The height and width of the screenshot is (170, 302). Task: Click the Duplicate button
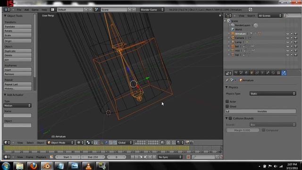pyautogui.click(x=17, y=51)
